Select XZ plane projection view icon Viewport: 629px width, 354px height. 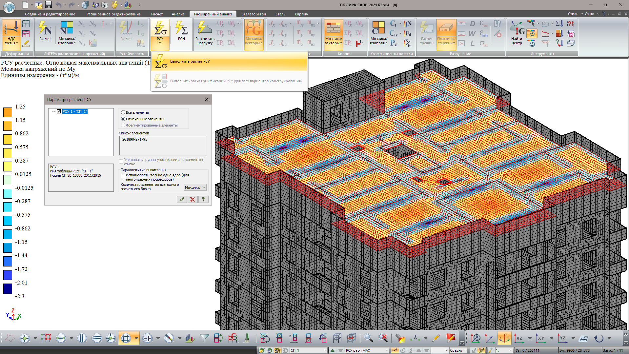519,338
